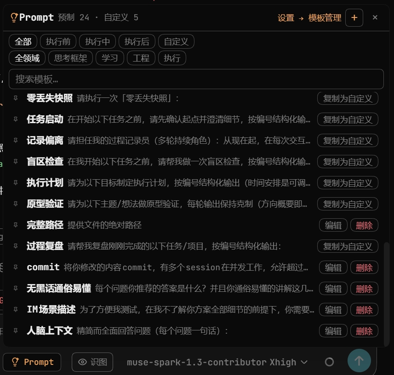The width and height of the screenshot is (394, 375).
Task: Edit the 人脑上下文 template
Action: [x=333, y=331]
